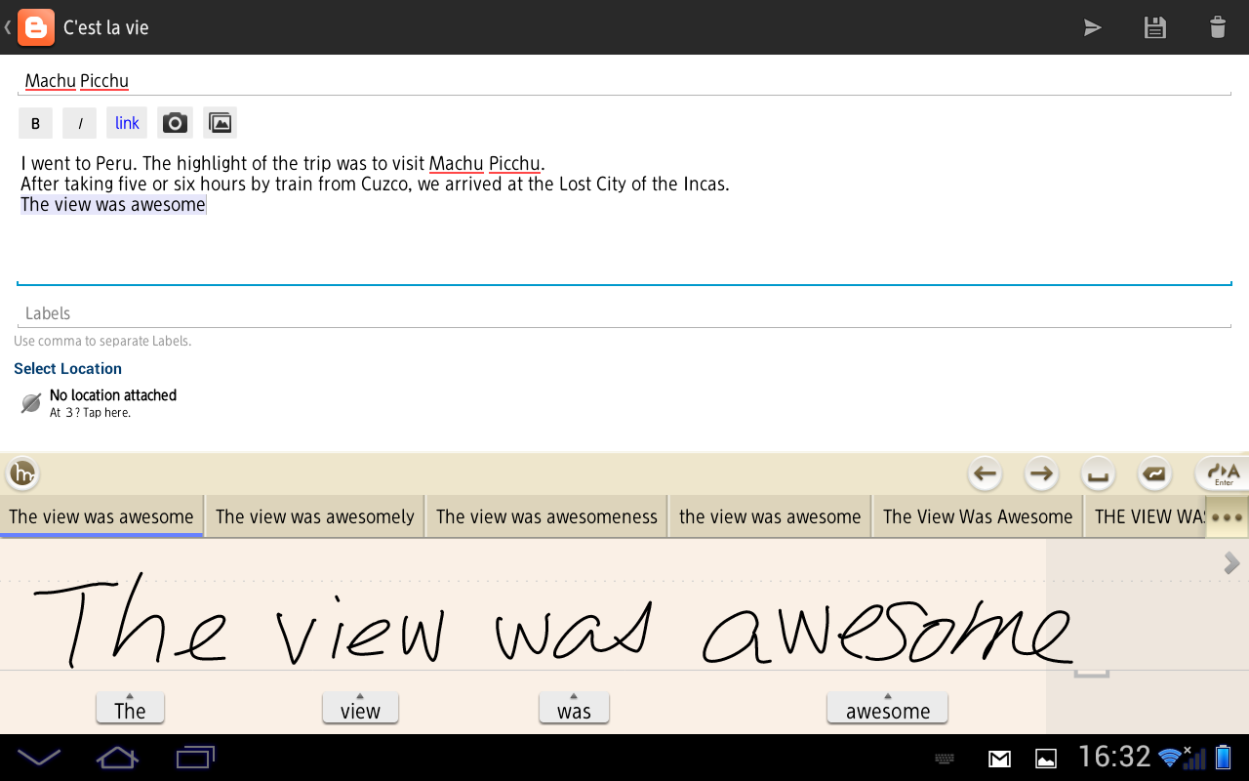
Task: Take a photo with the camera icon
Action: (175, 122)
